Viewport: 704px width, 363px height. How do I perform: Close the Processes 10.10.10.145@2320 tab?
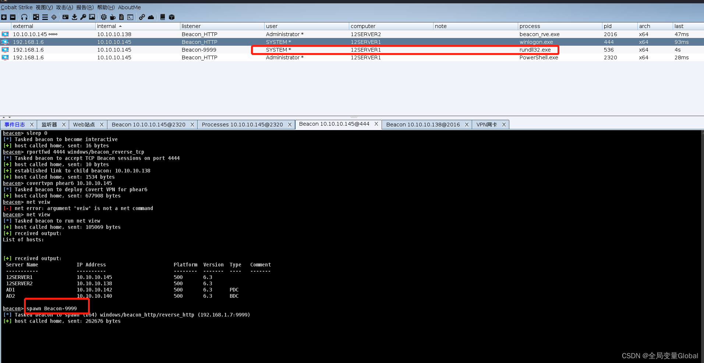pyautogui.click(x=290, y=125)
